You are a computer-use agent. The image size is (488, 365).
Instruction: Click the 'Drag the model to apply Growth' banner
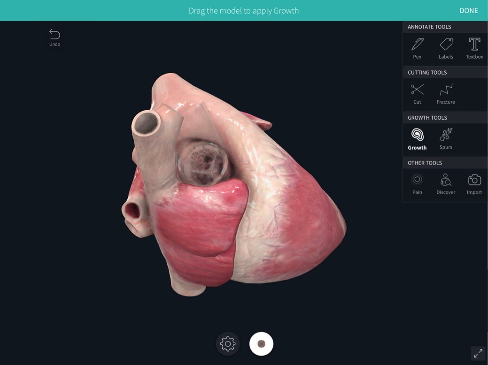(x=244, y=11)
